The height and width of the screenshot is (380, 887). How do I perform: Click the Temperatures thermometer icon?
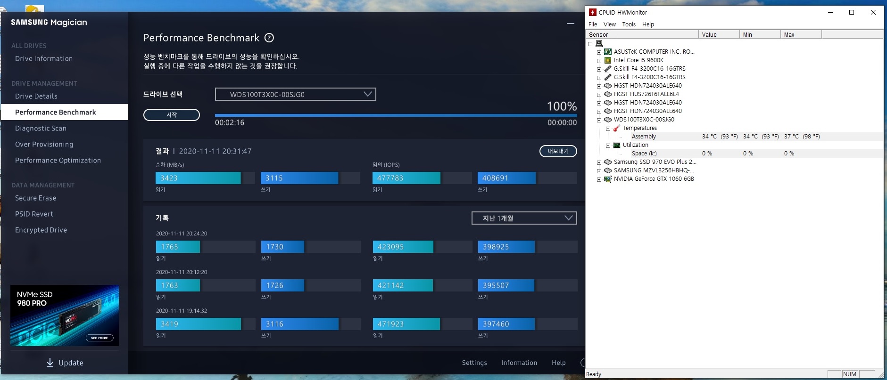point(616,128)
